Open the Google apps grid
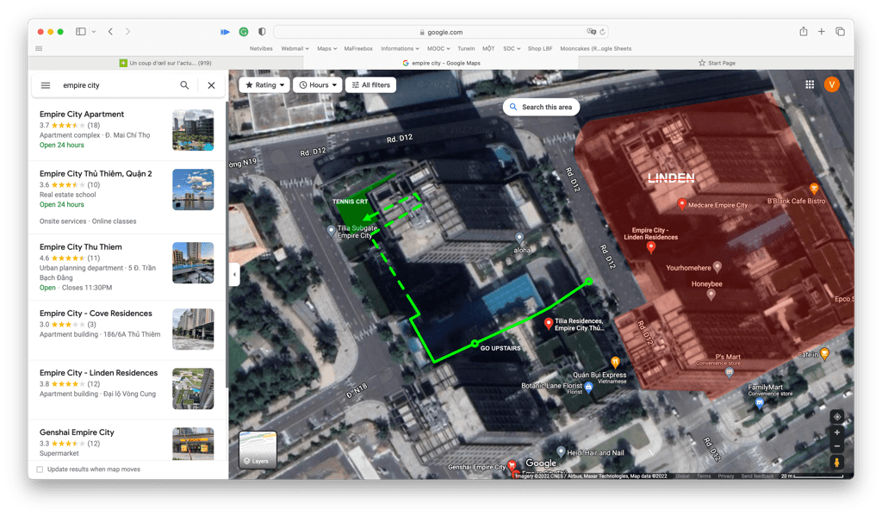Image resolution: width=882 pixels, height=516 pixels. 810,84
